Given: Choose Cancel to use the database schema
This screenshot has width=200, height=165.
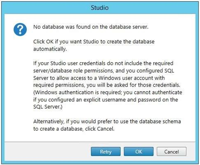Looking at the screenshot, I should tap(172, 152).
